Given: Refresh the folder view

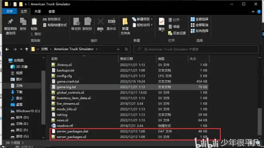Looking at the screenshot, I should tap(126, 49).
